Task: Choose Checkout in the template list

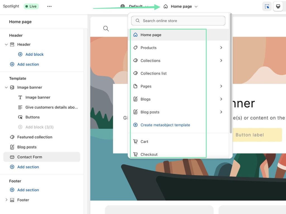Action: click(149, 154)
